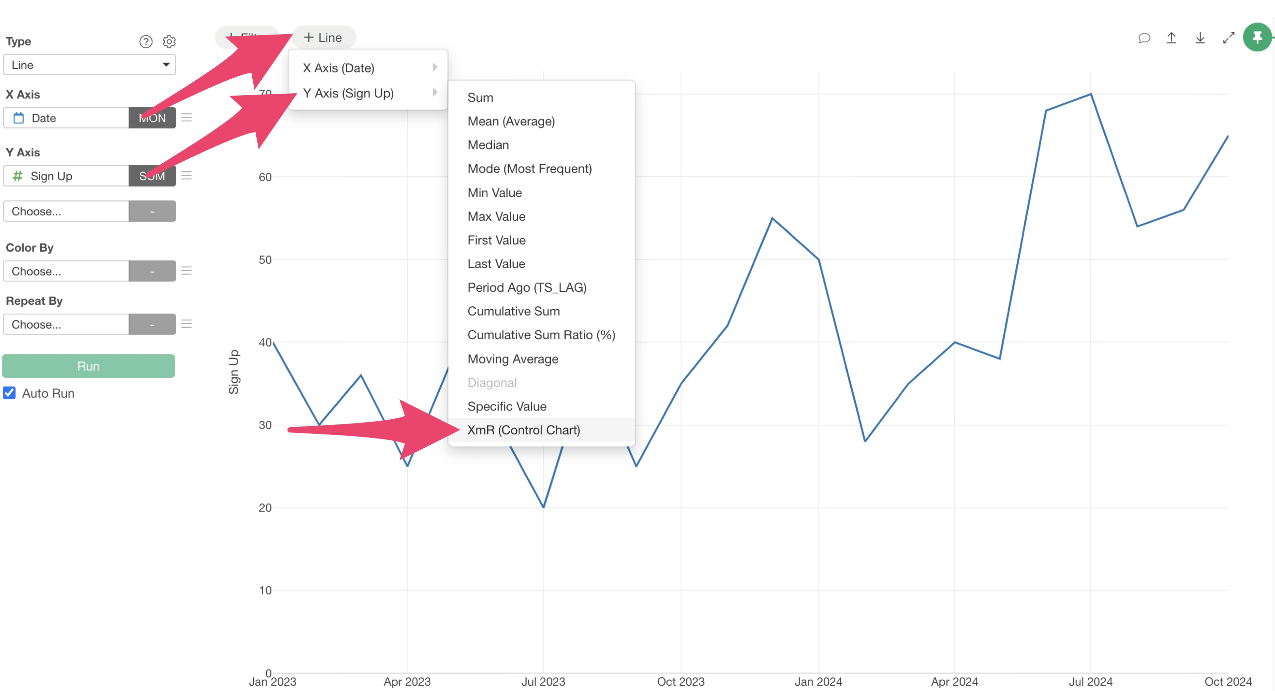The image size is (1275, 691).
Task: Open X Axis Date options menu icon
Action: [187, 118]
